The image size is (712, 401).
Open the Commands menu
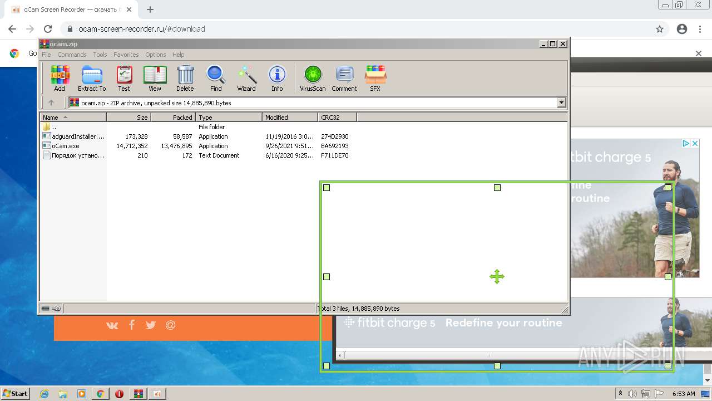[x=72, y=55]
